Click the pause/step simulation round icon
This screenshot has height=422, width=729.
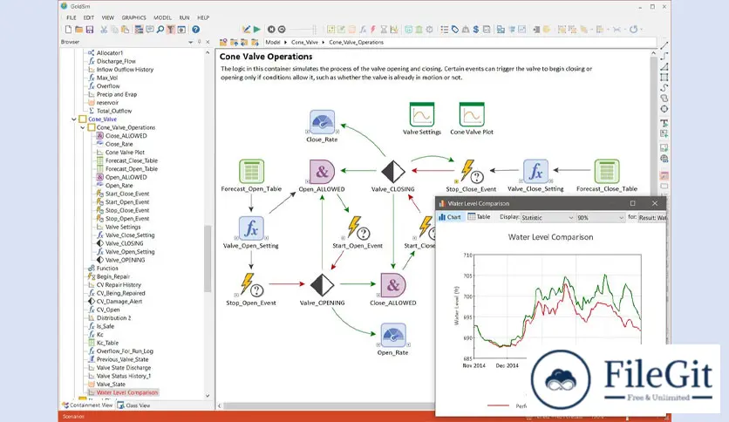tap(271, 30)
